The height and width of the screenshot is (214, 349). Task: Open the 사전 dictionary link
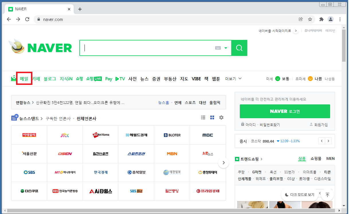[132, 79]
